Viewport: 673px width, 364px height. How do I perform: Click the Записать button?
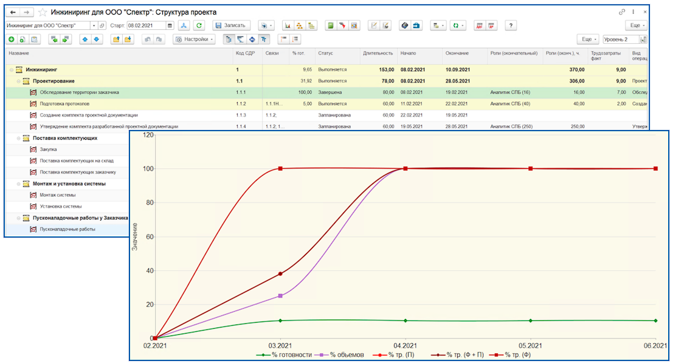point(231,26)
